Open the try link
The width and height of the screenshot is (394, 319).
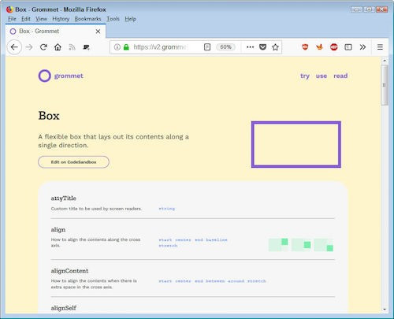305,76
